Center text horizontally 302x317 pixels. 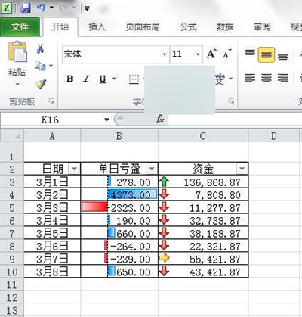pyautogui.click(x=267, y=78)
